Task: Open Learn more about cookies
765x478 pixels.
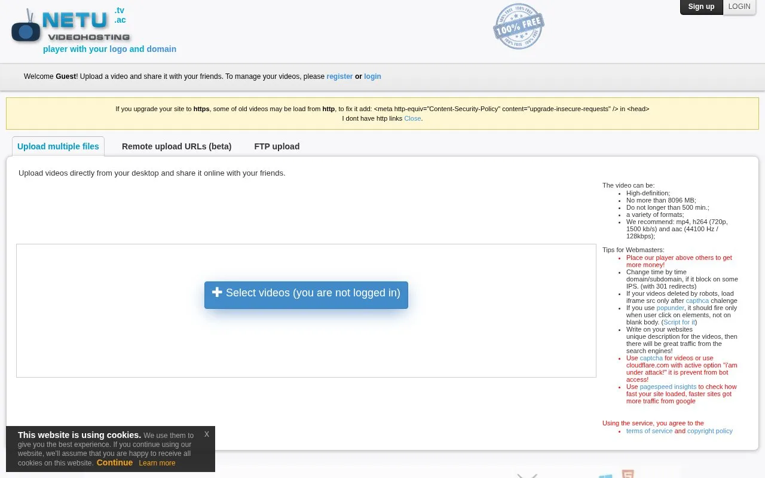Action: (157, 463)
